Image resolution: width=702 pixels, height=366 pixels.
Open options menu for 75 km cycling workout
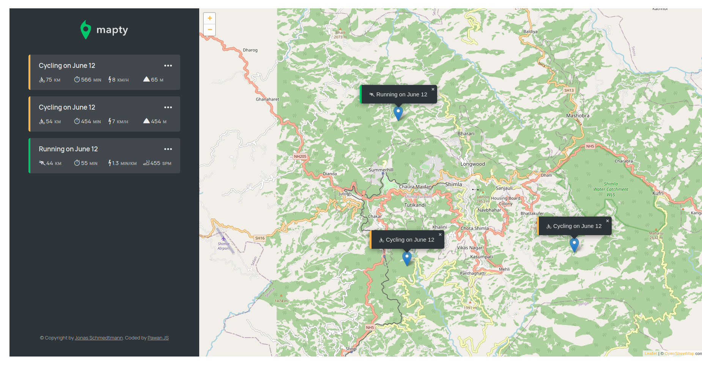(x=168, y=66)
